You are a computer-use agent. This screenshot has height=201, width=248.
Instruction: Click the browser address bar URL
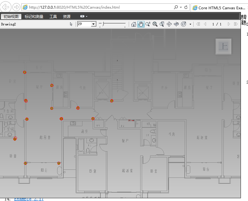pos(74,7)
